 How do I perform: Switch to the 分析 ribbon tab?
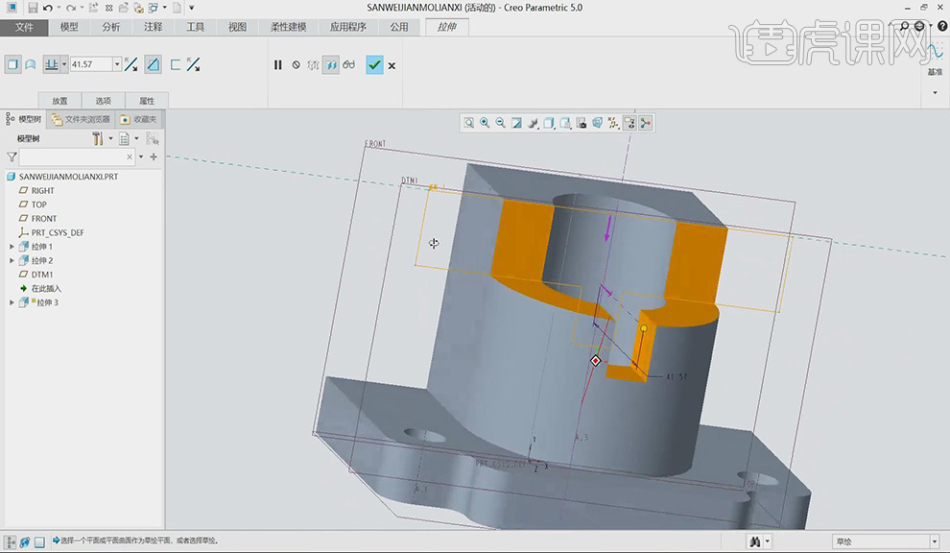pos(111,27)
